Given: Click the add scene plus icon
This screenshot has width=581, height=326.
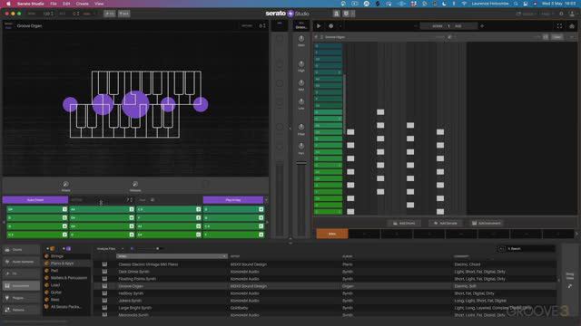Looking at the screenshot, I should (x=482, y=26).
